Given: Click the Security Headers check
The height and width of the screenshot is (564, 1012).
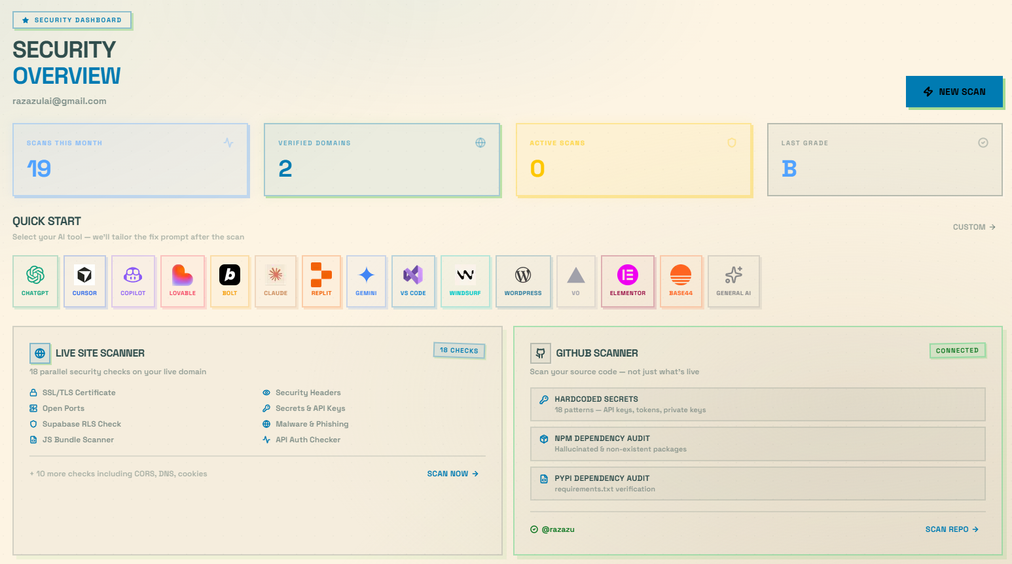Looking at the screenshot, I should point(302,393).
